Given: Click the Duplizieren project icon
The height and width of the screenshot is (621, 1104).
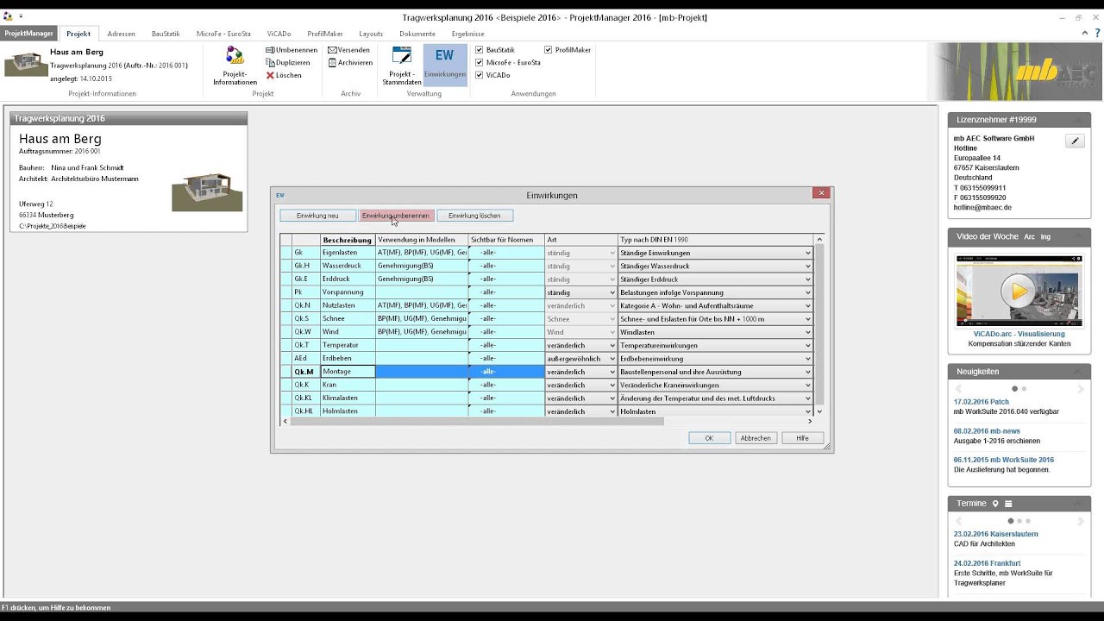Looking at the screenshot, I should pyautogui.click(x=270, y=63).
